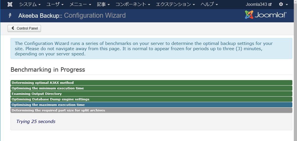The width and height of the screenshot is (297, 141).
Task: Click the Determining optimal AJAX method bar
Action: 151,83
